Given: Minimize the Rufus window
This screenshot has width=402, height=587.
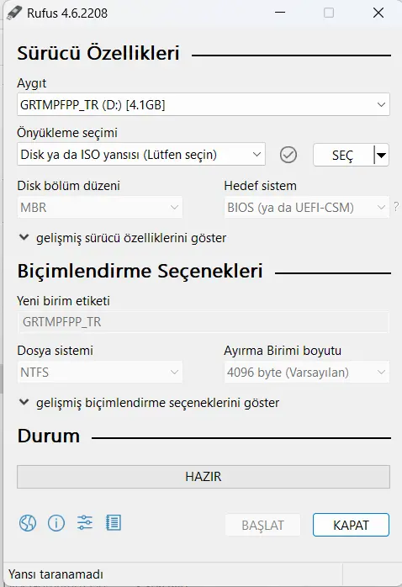Looking at the screenshot, I should pos(280,13).
